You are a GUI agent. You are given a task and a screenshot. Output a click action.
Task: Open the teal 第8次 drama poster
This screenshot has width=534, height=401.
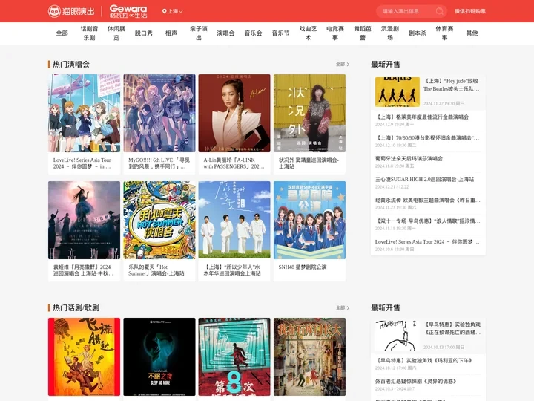point(234,356)
